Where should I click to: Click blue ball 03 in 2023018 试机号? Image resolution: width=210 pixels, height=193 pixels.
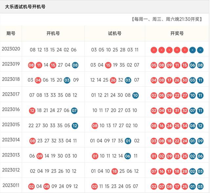[128, 80]
